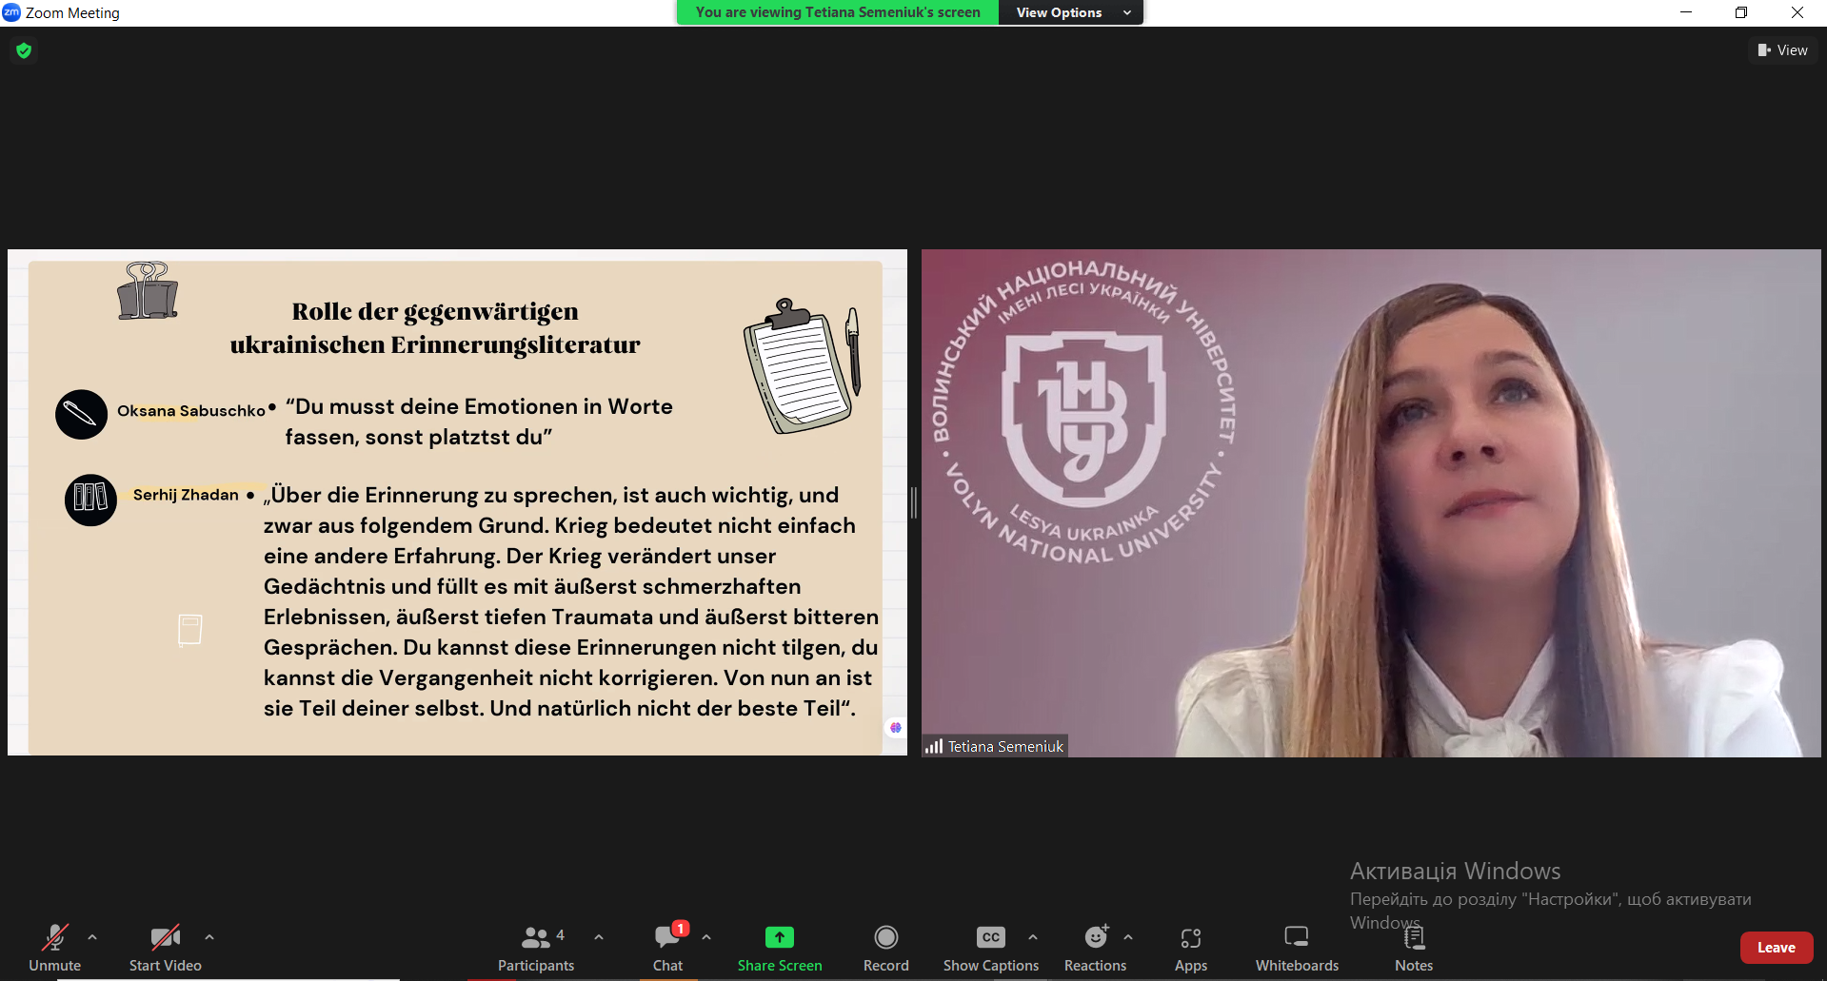Start Video from the camera icon

[165, 948]
